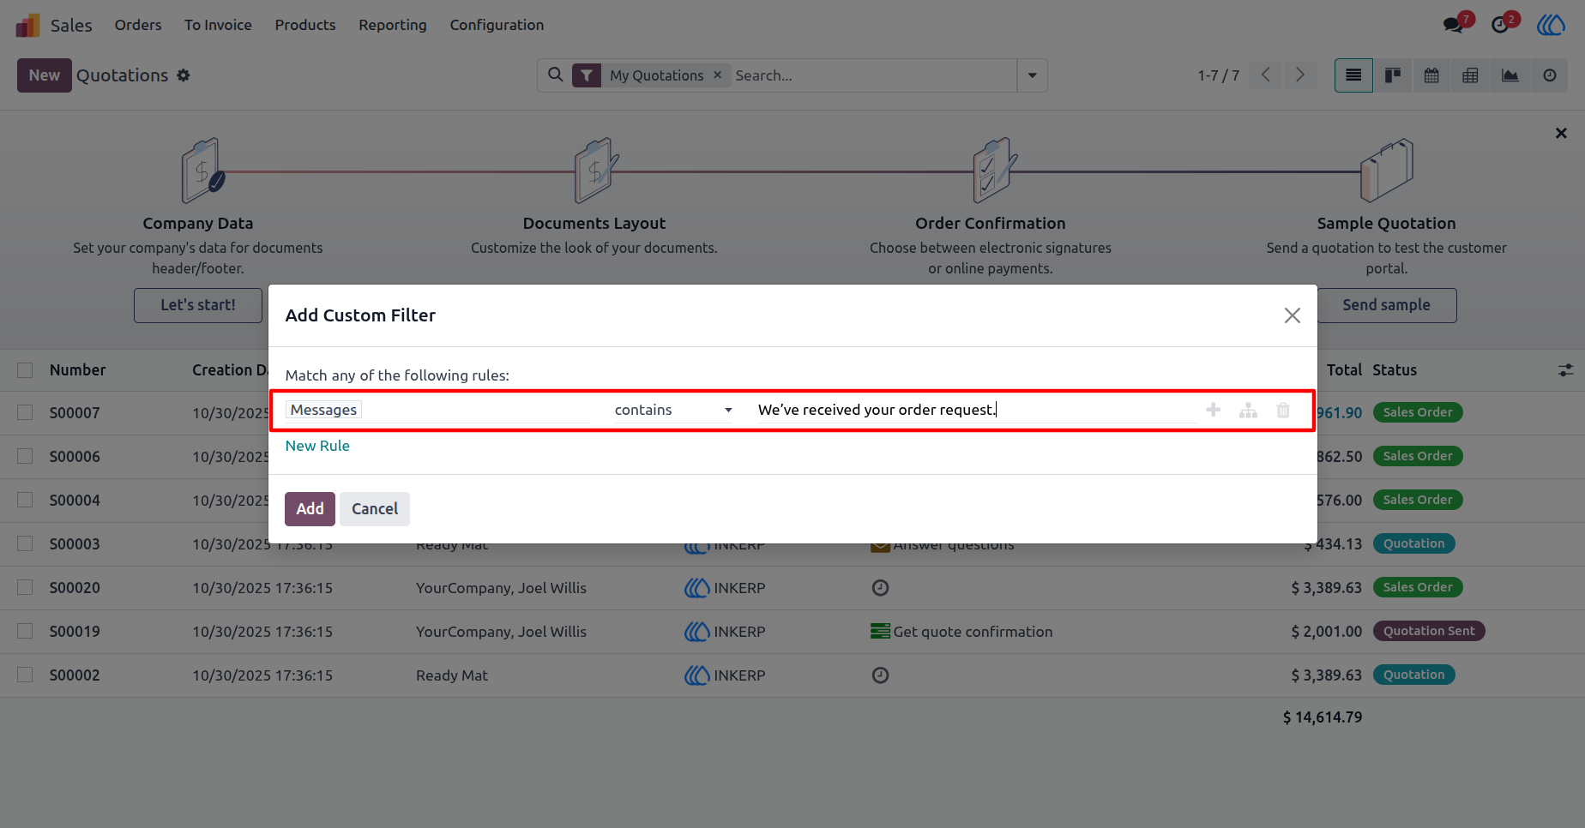This screenshot has height=828, width=1585.
Task: Select the checkbox for order S00020
Action: pos(25,587)
